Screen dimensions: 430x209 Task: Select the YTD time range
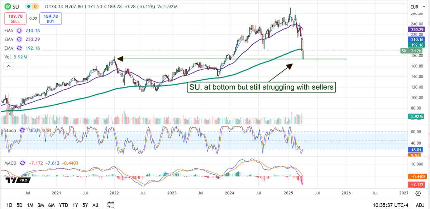point(63,205)
